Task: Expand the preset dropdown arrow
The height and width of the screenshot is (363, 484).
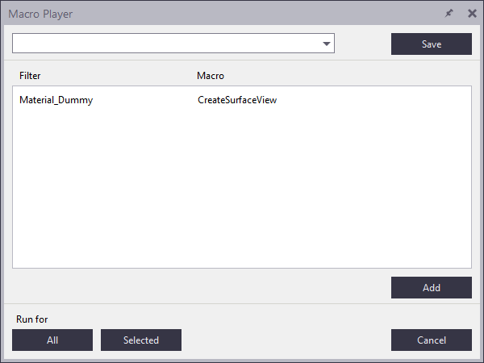Action: [327, 44]
